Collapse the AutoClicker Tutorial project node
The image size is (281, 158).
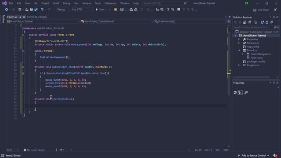tap(235, 36)
